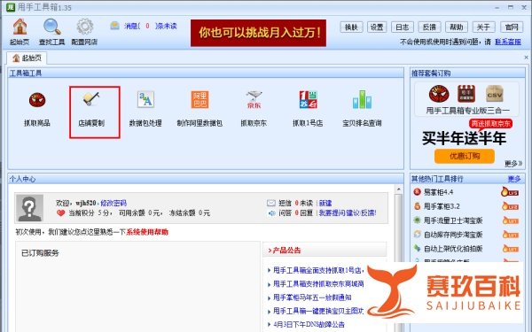This screenshot has height=332, width=532.
Task: Click the 甩手流量卫士淘宝版 icon
Action: click(417, 220)
